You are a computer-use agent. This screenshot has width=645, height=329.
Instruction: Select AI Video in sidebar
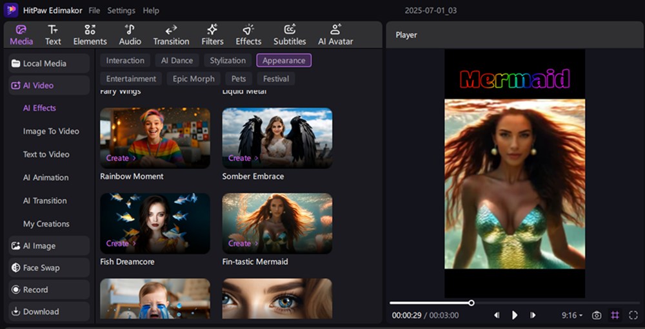click(49, 86)
